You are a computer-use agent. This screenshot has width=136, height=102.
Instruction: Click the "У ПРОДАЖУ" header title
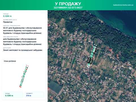pyautogui.click(x=68, y=4)
